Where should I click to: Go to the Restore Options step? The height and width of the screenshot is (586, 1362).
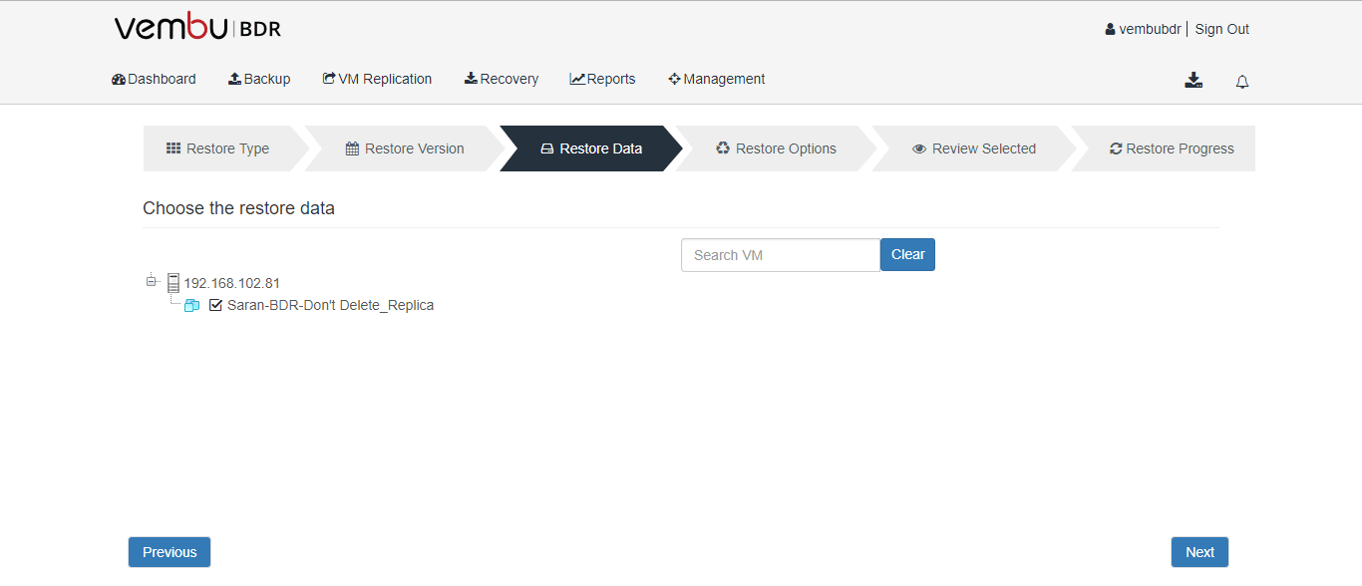777,148
